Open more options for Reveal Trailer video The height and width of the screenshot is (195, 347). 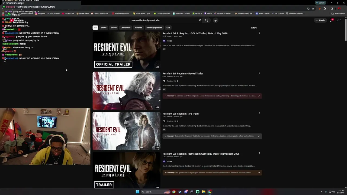click(x=259, y=73)
